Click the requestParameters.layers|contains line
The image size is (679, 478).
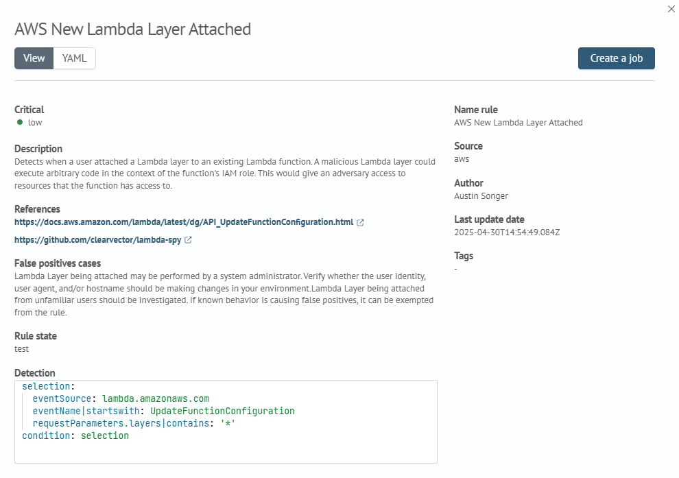coord(134,423)
